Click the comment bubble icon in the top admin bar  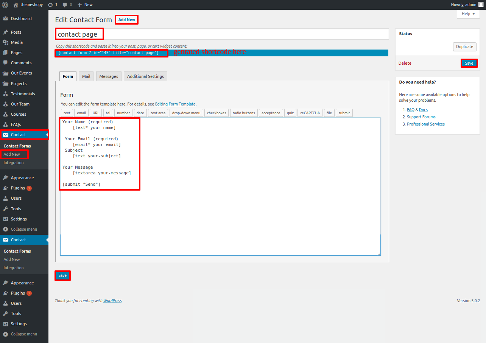(x=65, y=5)
